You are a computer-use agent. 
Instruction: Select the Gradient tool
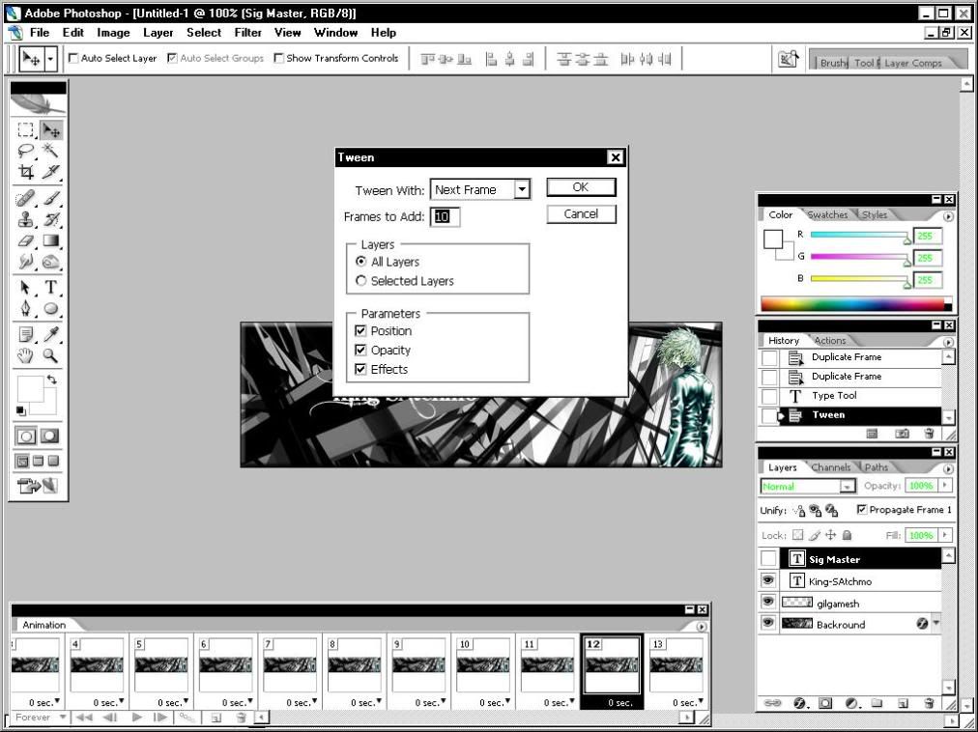[x=51, y=240]
